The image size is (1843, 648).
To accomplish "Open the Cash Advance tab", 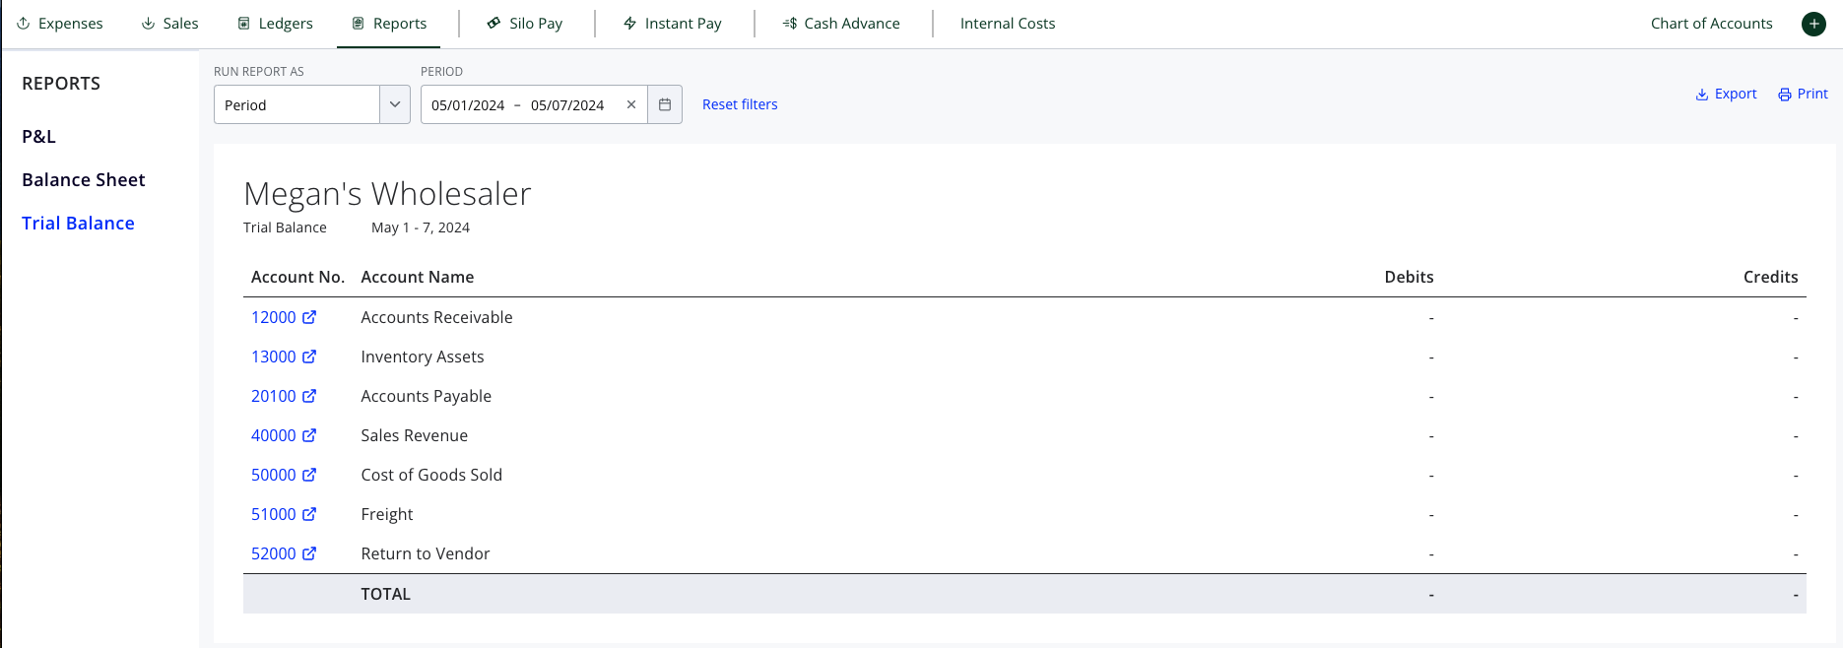I will pyautogui.click(x=841, y=24).
